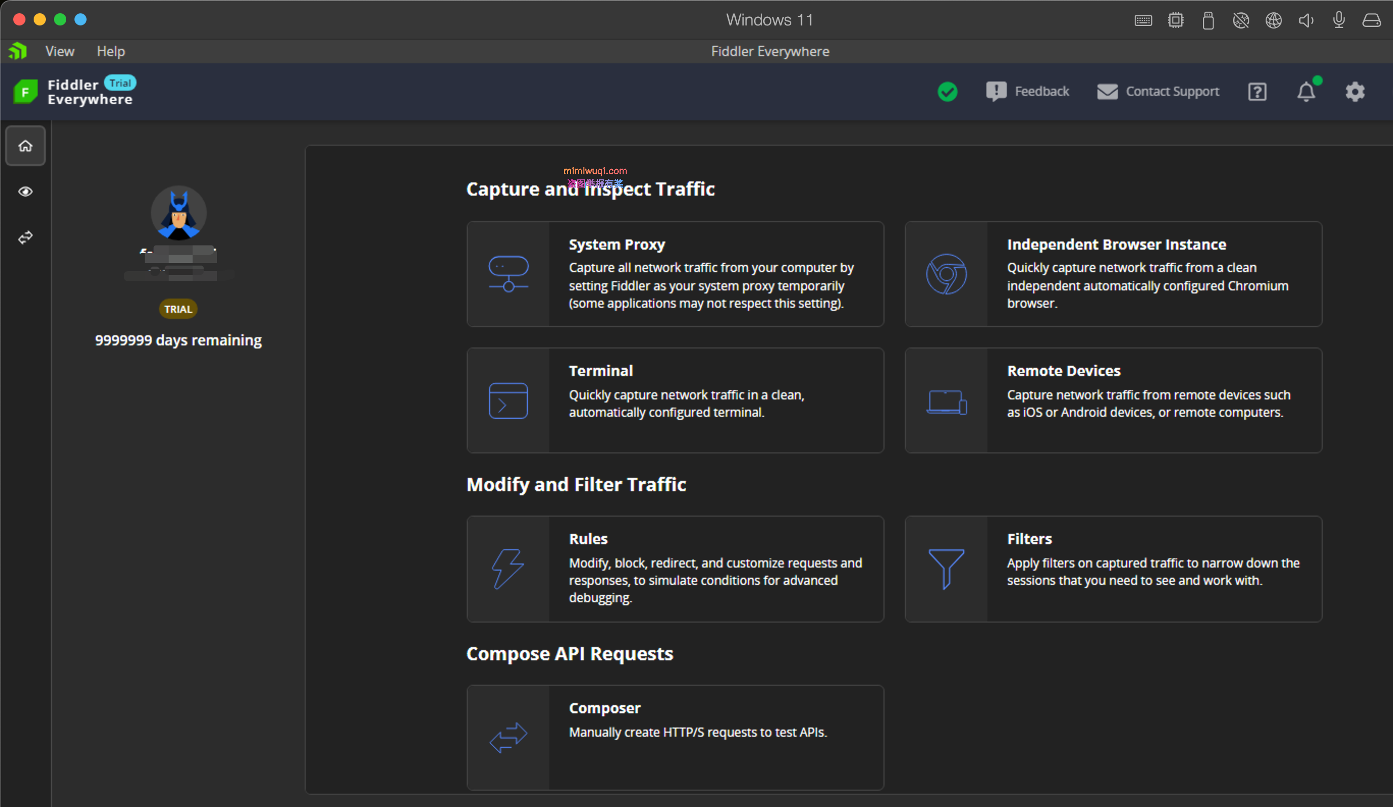
Task: Open the Feedback option
Action: pyautogui.click(x=1028, y=92)
